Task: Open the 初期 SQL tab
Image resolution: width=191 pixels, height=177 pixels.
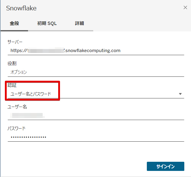Action: click(47, 23)
